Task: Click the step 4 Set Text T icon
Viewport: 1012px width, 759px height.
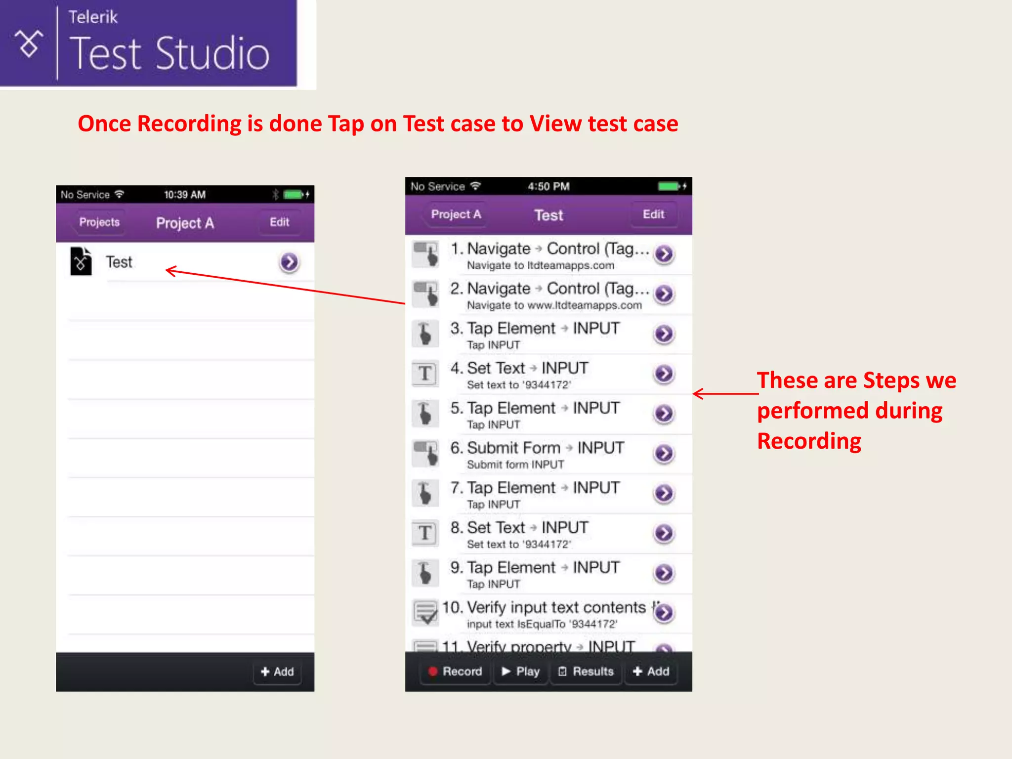Action: [x=425, y=374]
